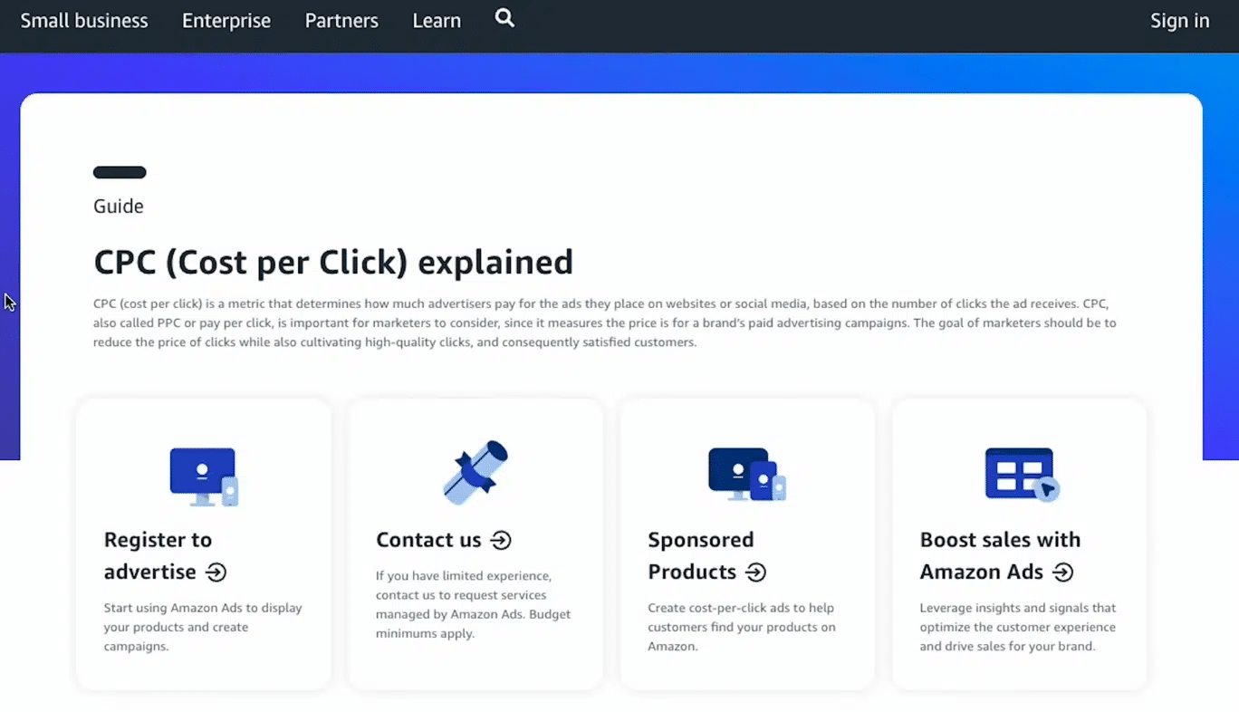
Task: Follow the Contact us heading link
Action: click(x=428, y=541)
